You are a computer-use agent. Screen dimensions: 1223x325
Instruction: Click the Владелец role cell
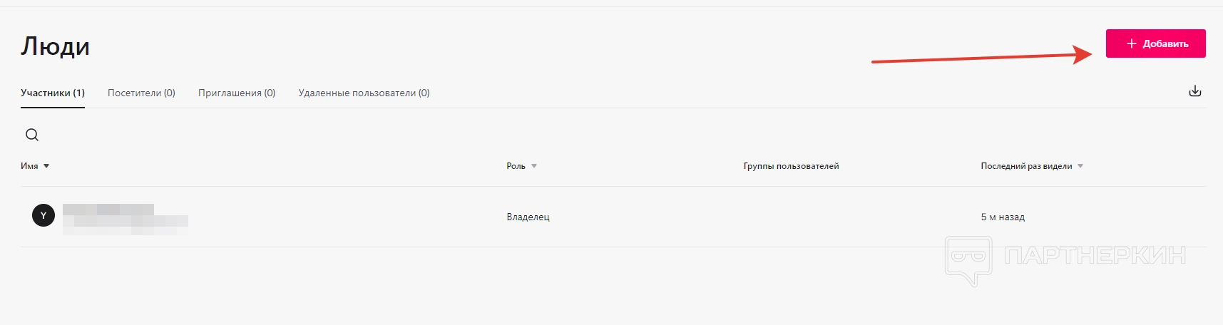[528, 217]
